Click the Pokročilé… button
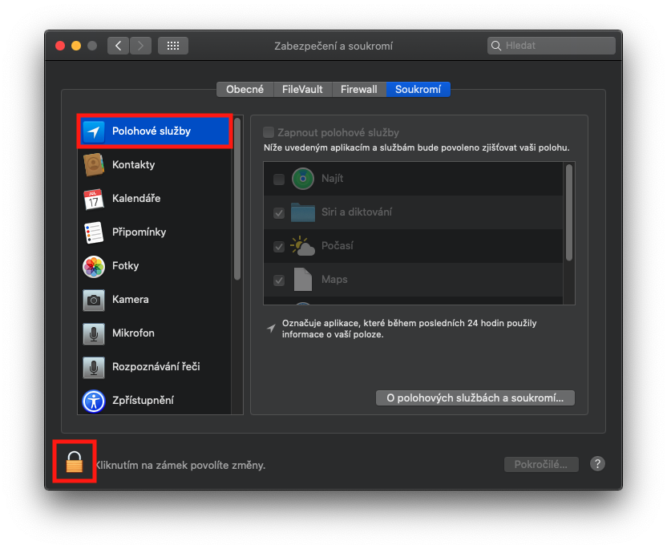 point(541,464)
